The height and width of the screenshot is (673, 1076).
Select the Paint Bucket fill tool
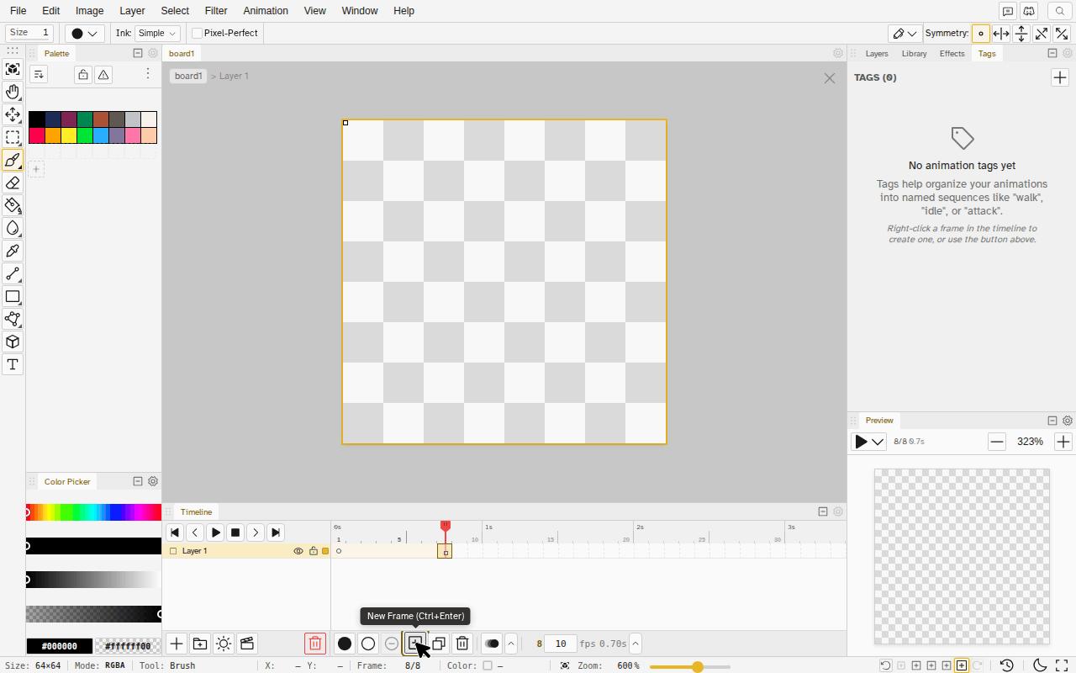(x=13, y=205)
